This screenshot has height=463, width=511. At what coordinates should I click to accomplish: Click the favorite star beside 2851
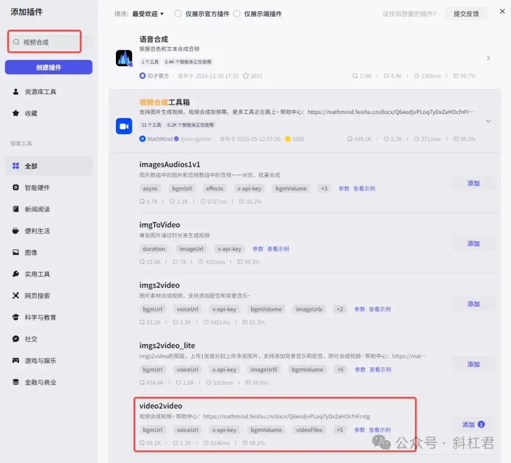(x=246, y=76)
